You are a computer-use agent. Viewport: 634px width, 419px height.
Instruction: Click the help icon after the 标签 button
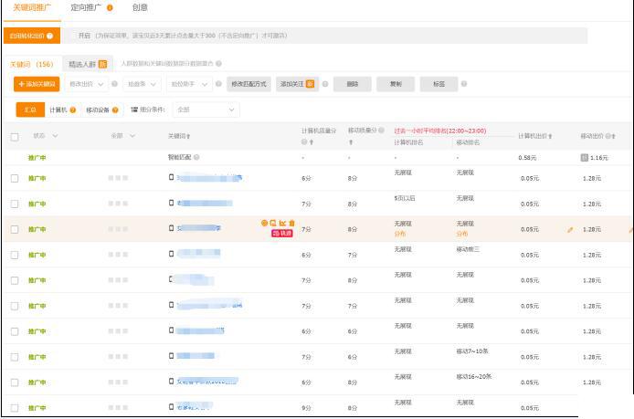[x=464, y=84]
